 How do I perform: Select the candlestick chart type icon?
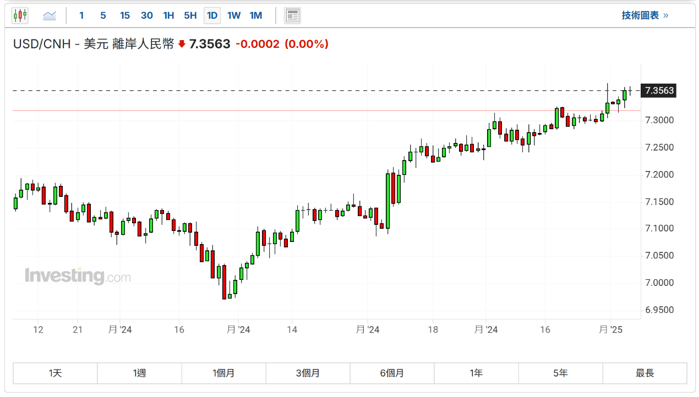[20, 15]
